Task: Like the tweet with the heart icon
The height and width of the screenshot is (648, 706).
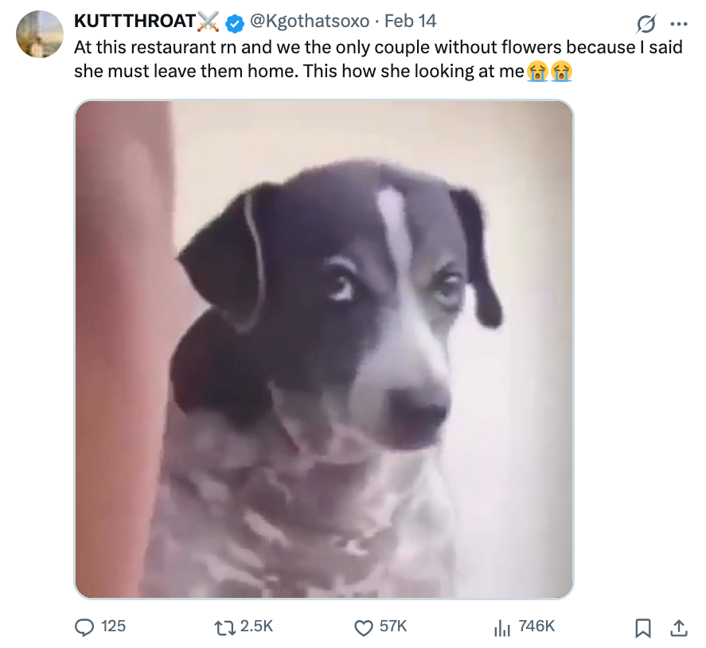Action: coord(364,627)
